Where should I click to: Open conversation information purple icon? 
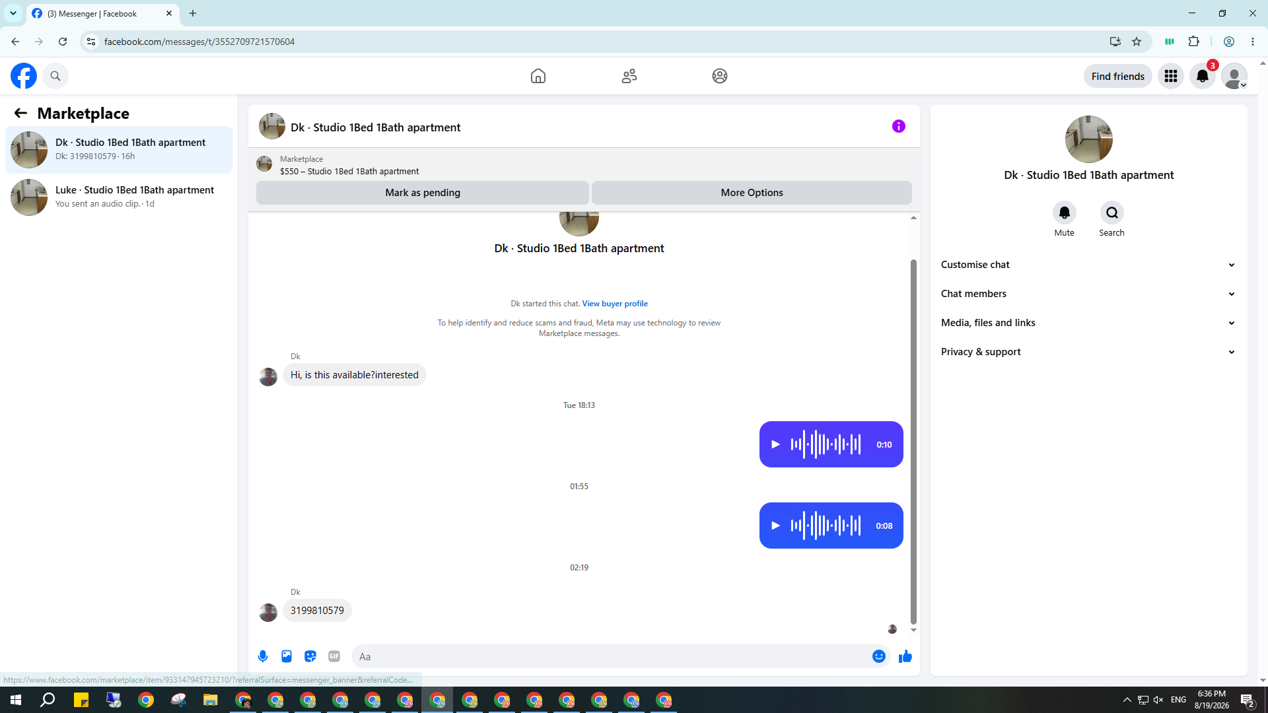(x=899, y=126)
